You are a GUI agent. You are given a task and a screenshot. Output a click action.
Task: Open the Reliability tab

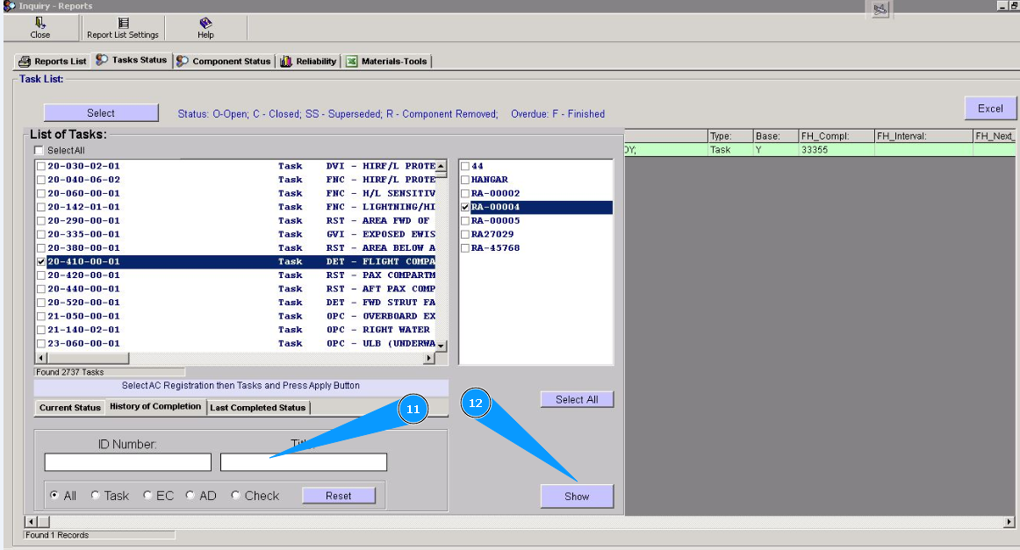tap(309, 61)
